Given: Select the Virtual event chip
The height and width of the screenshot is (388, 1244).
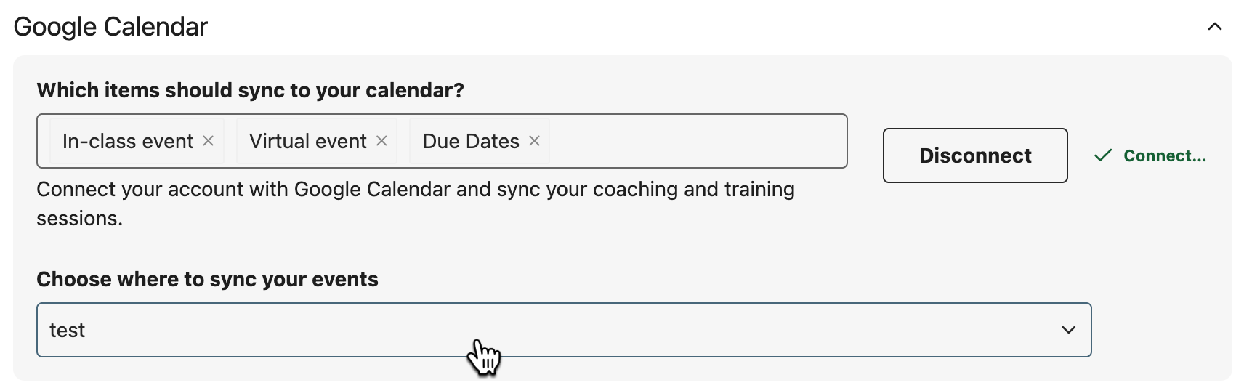Looking at the screenshot, I should point(317,141).
